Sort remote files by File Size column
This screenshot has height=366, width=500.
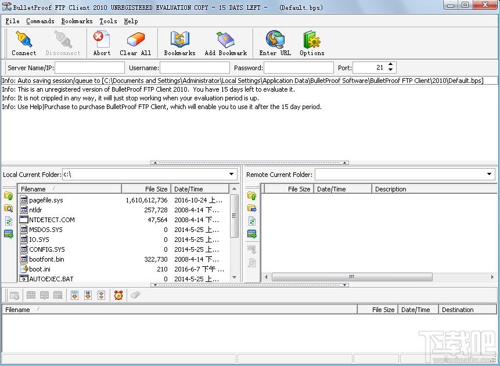289,189
